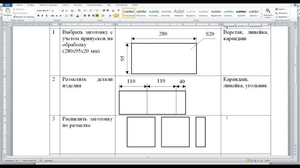Apply the Название style with large Aa preview
This screenshot has width=300, height=168.
click(179, 13)
